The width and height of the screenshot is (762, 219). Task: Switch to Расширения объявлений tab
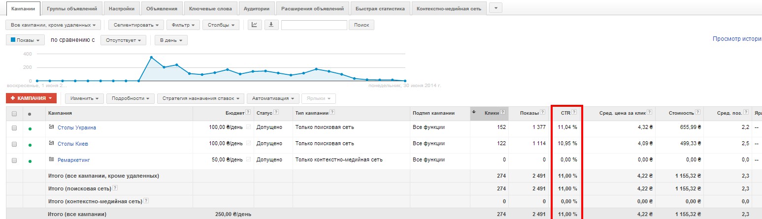tap(312, 8)
